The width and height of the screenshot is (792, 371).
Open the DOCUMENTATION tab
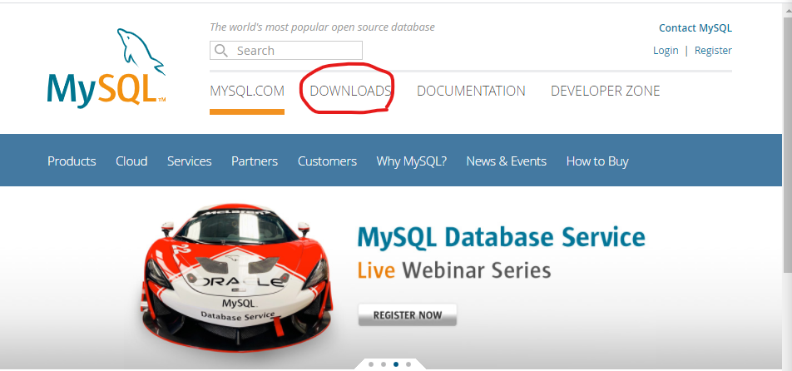[x=471, y=92]
